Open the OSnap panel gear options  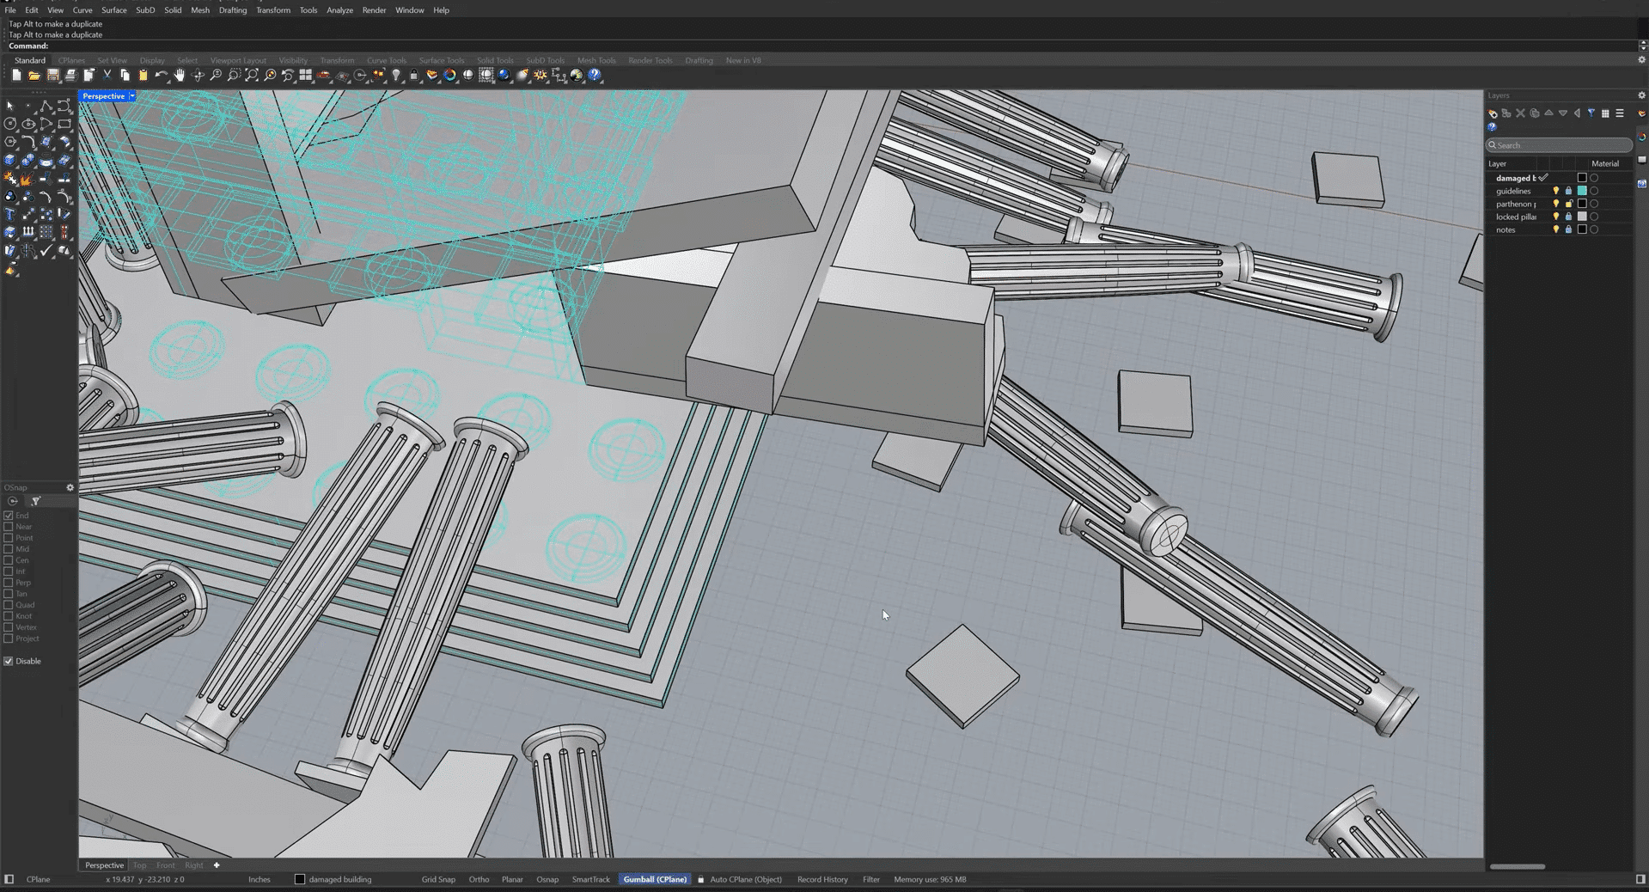(70, 487)
